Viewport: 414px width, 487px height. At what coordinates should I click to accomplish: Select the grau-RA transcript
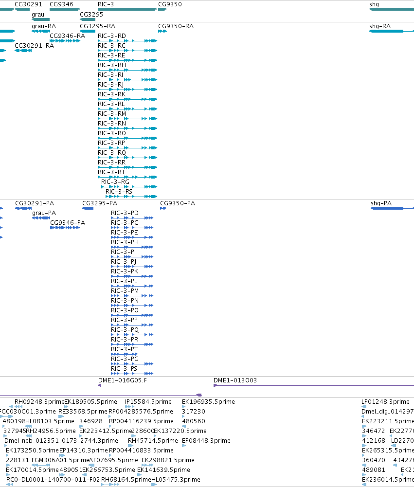41,31
